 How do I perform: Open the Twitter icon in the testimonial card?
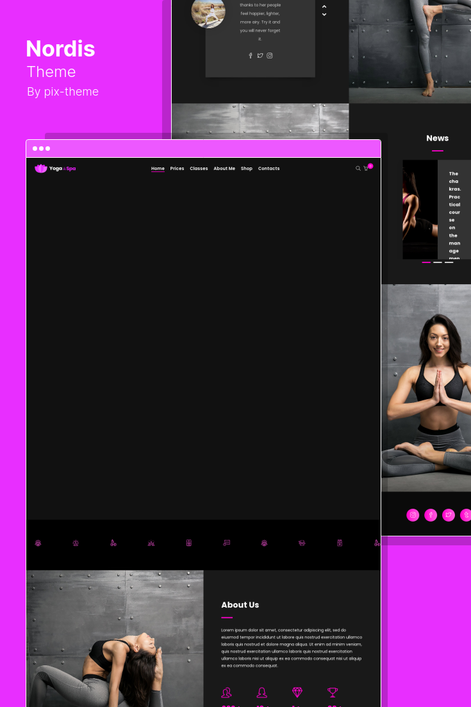pos(260,55)
